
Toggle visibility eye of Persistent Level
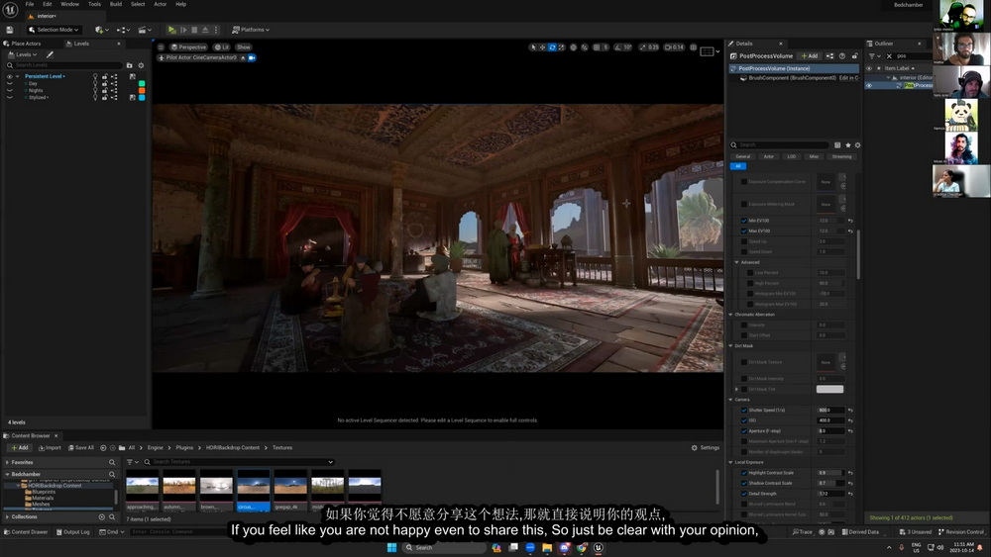point(10,76)
